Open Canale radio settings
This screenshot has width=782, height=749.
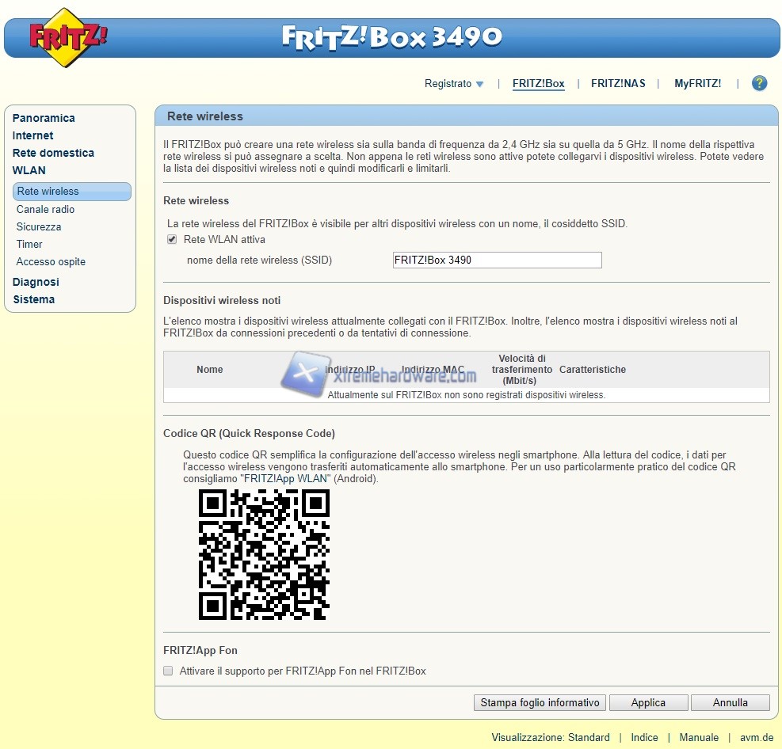coord(45,209)
